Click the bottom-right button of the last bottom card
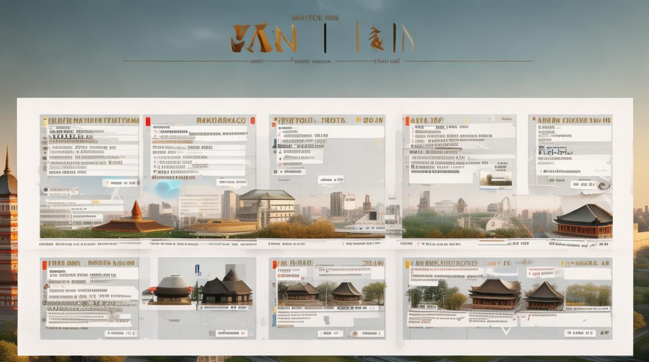649x362 pixels. 580,333
